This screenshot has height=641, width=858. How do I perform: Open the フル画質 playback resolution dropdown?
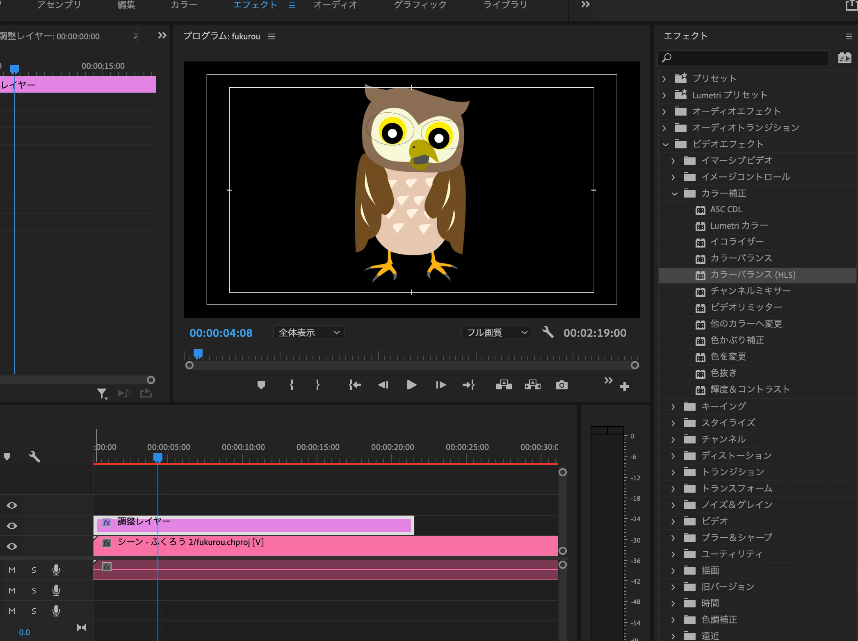pyautogui.click(x=496, y=332)
